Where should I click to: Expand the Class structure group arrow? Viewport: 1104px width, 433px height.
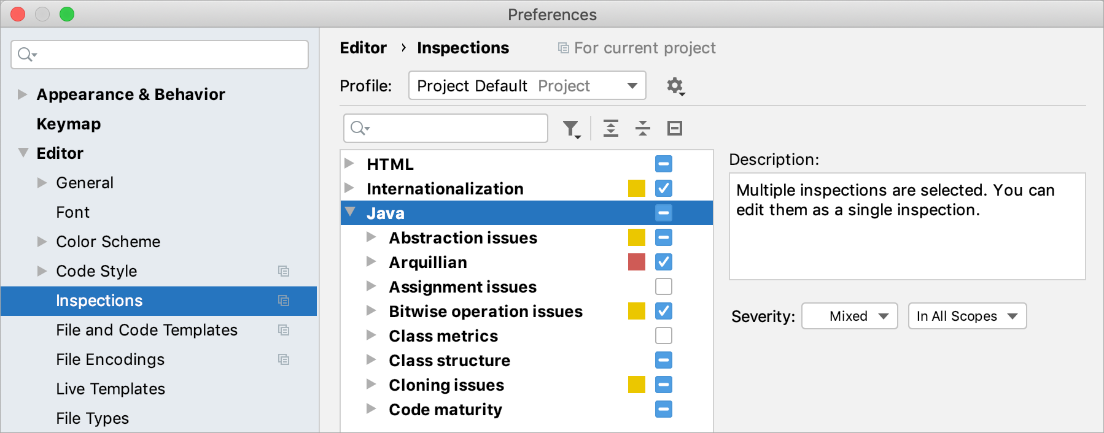(371, 359)
